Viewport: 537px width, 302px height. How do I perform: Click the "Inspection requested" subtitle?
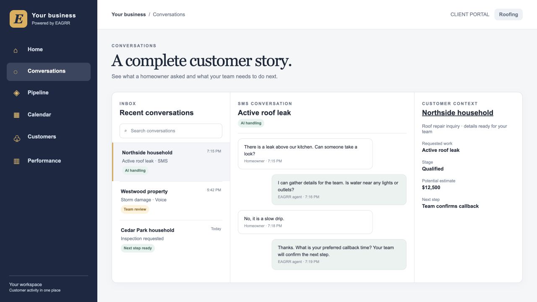(x=142, y=239)
